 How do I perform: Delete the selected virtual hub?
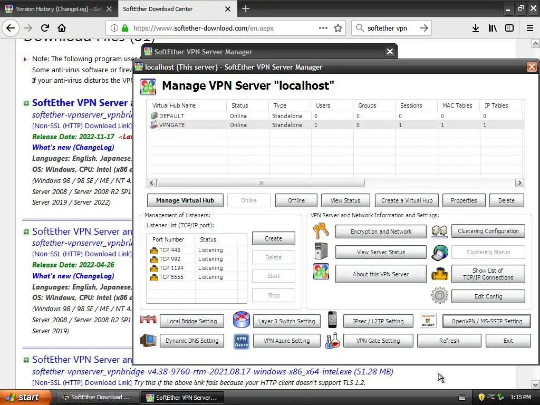506,200
